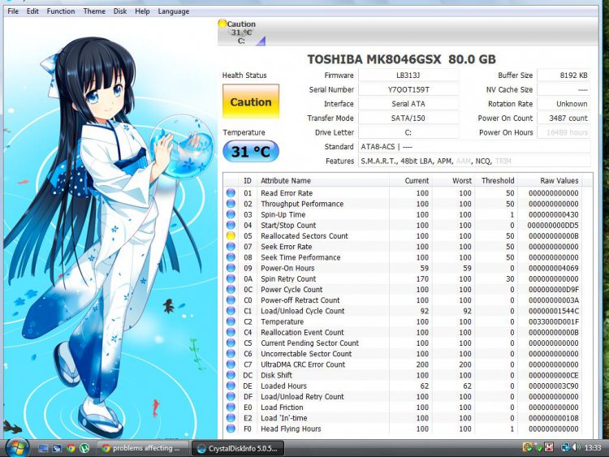Click the blue status icon for Read Error Rate

pyautogui.click(x=231, y=192)
